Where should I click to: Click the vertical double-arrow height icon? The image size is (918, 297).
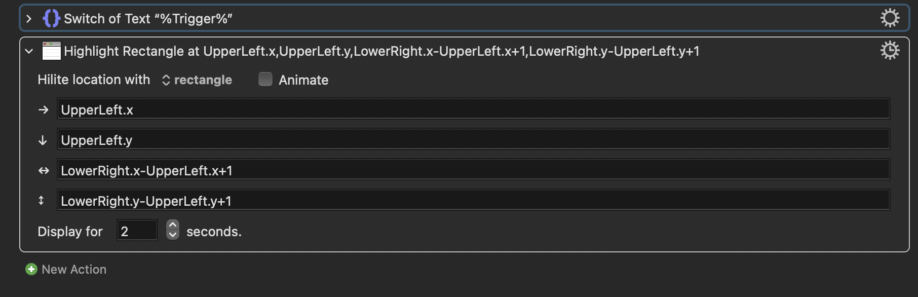point(42,201)
